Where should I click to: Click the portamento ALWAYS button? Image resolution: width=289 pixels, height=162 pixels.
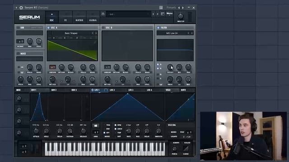(x=176, y=143)
